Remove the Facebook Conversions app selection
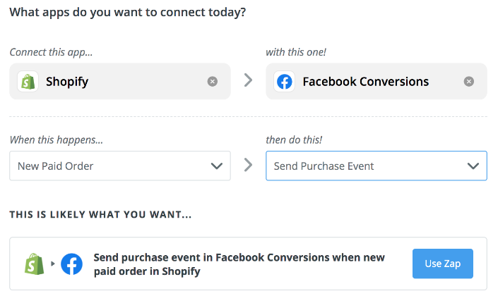The width and height of the screenshot is (498, 303). [469, 82]
